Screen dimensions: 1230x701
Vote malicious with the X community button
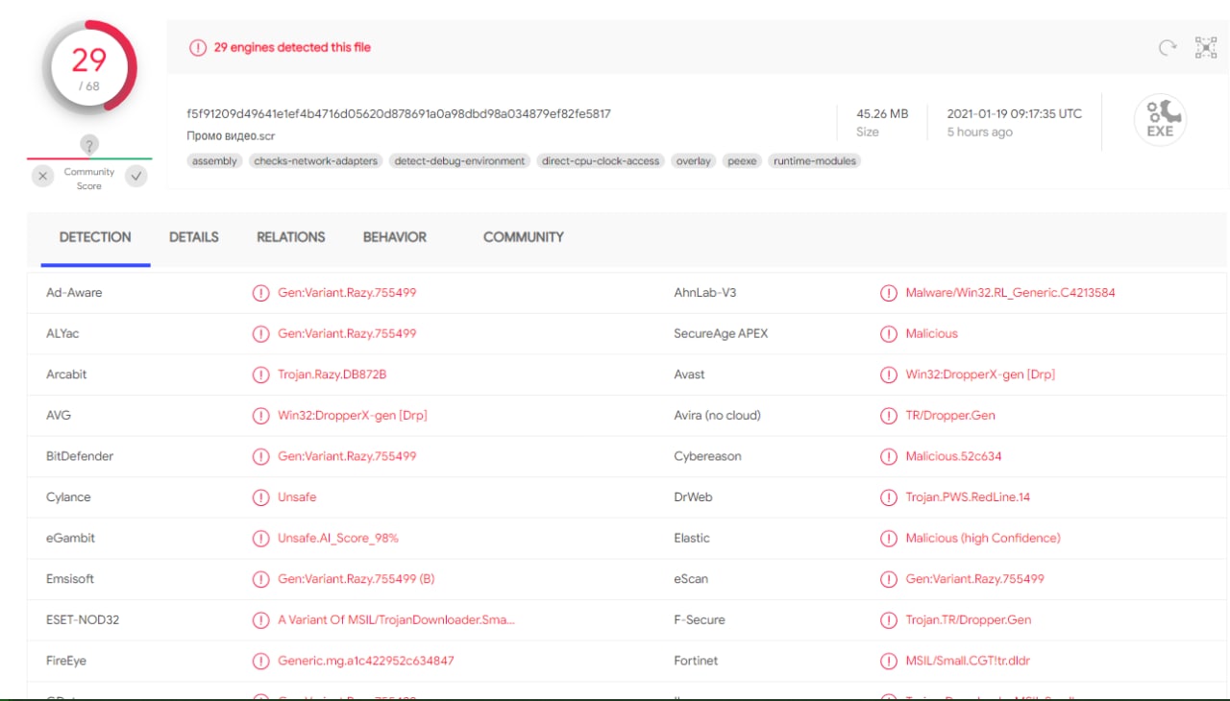[42, 176]
